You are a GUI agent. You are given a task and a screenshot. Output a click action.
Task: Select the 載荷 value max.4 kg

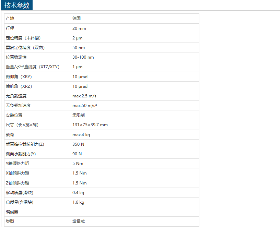coord(81,135)
